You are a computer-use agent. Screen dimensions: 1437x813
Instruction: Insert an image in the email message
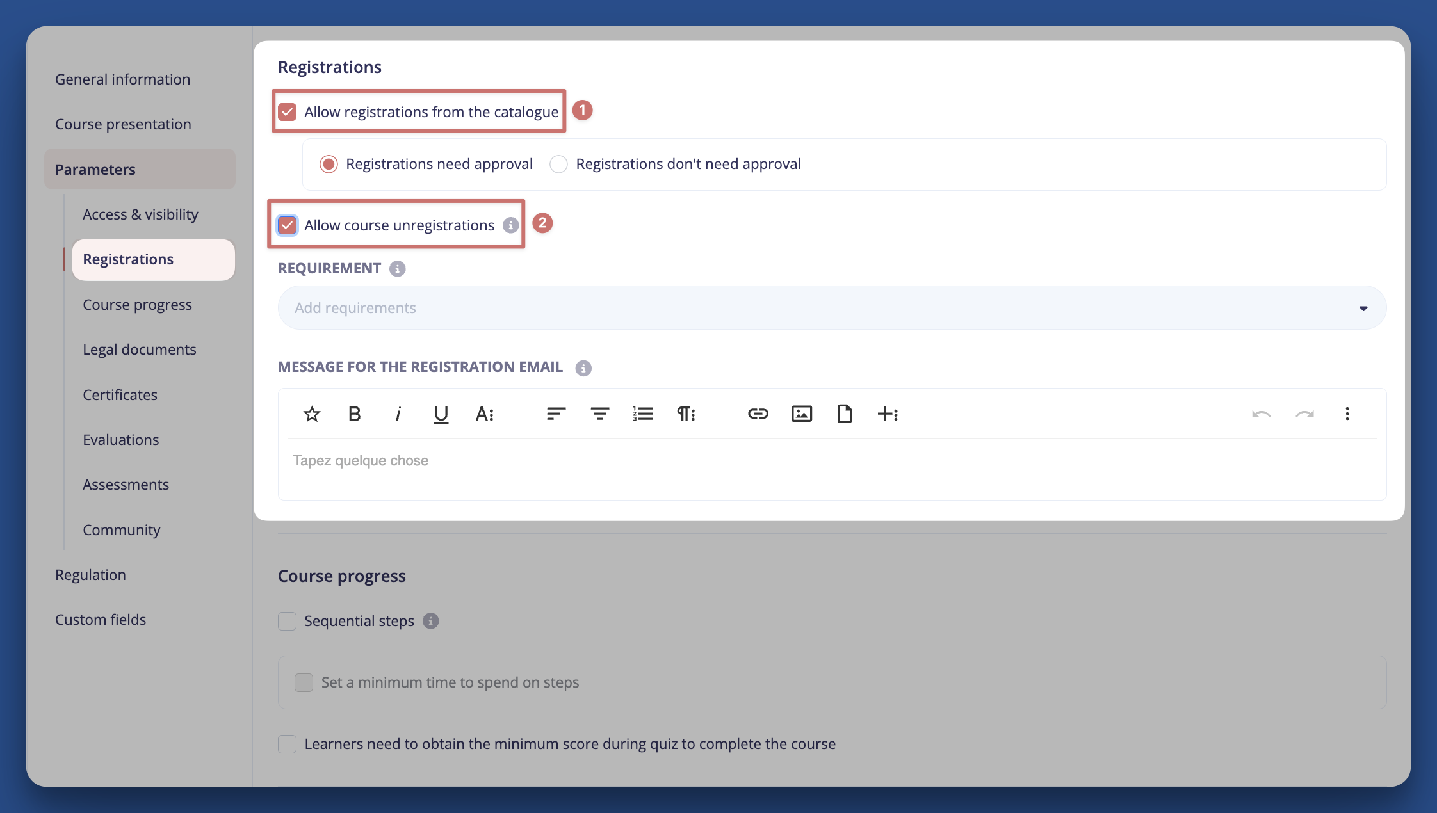[x=802, y=414]
